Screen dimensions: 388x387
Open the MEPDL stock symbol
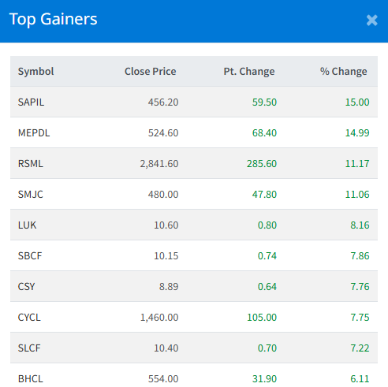(34, 133)
